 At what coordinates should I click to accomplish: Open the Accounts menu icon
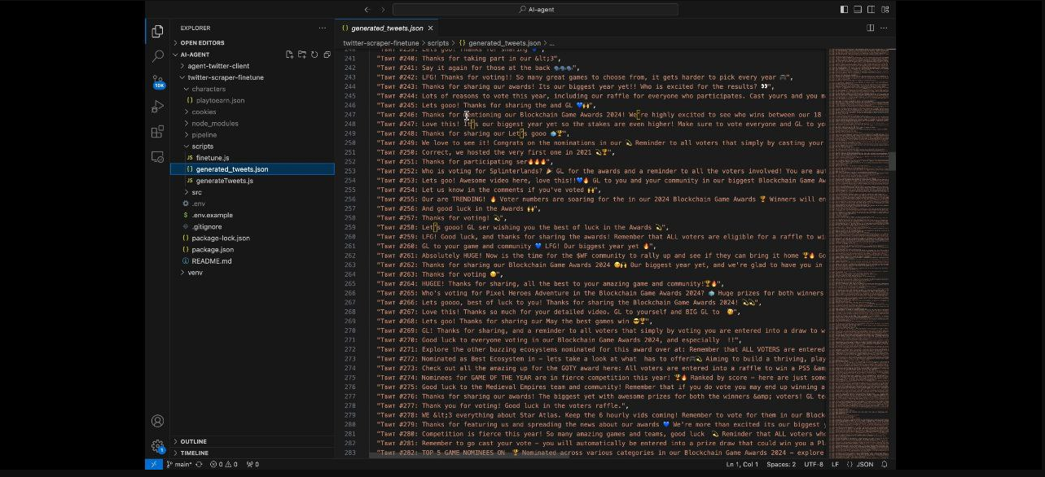[x=157, y=421]
